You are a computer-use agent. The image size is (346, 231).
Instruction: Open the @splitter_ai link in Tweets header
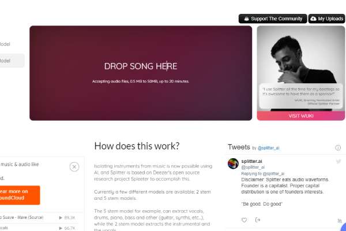(x=268, y=148)
